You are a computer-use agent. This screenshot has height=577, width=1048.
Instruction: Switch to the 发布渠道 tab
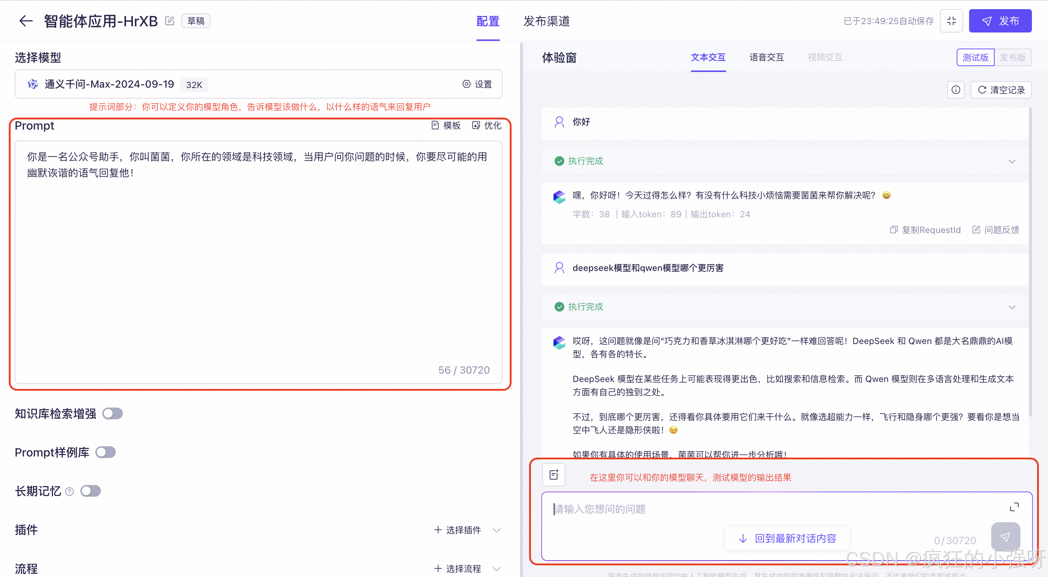[546, 21]
